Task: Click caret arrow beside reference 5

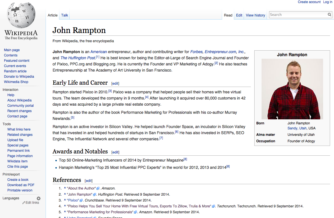Action: pyautogui.click(x=65, y=212)
